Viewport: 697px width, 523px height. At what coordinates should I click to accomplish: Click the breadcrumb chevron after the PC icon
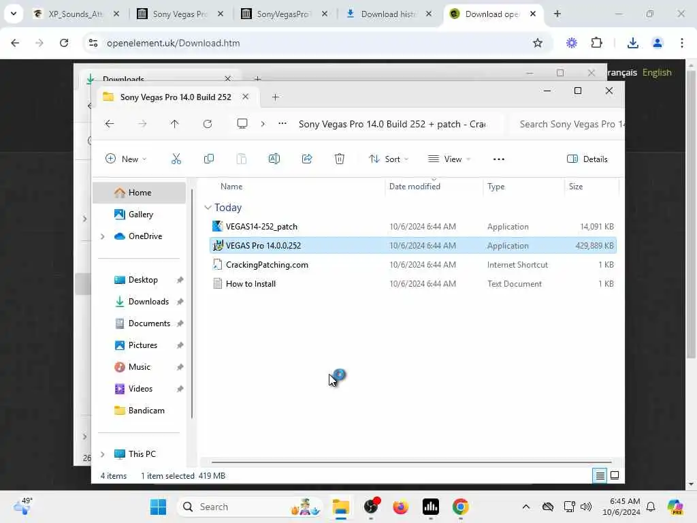coord(263,124)
